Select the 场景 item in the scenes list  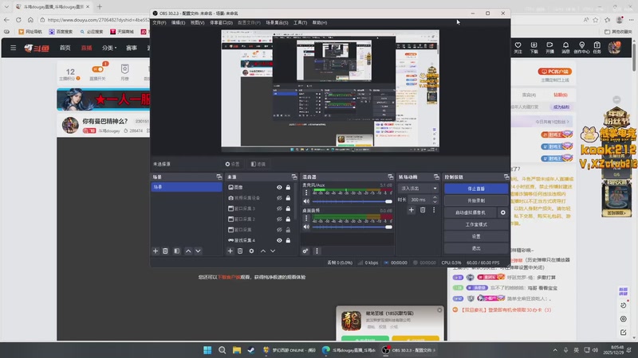coord(187,187)
